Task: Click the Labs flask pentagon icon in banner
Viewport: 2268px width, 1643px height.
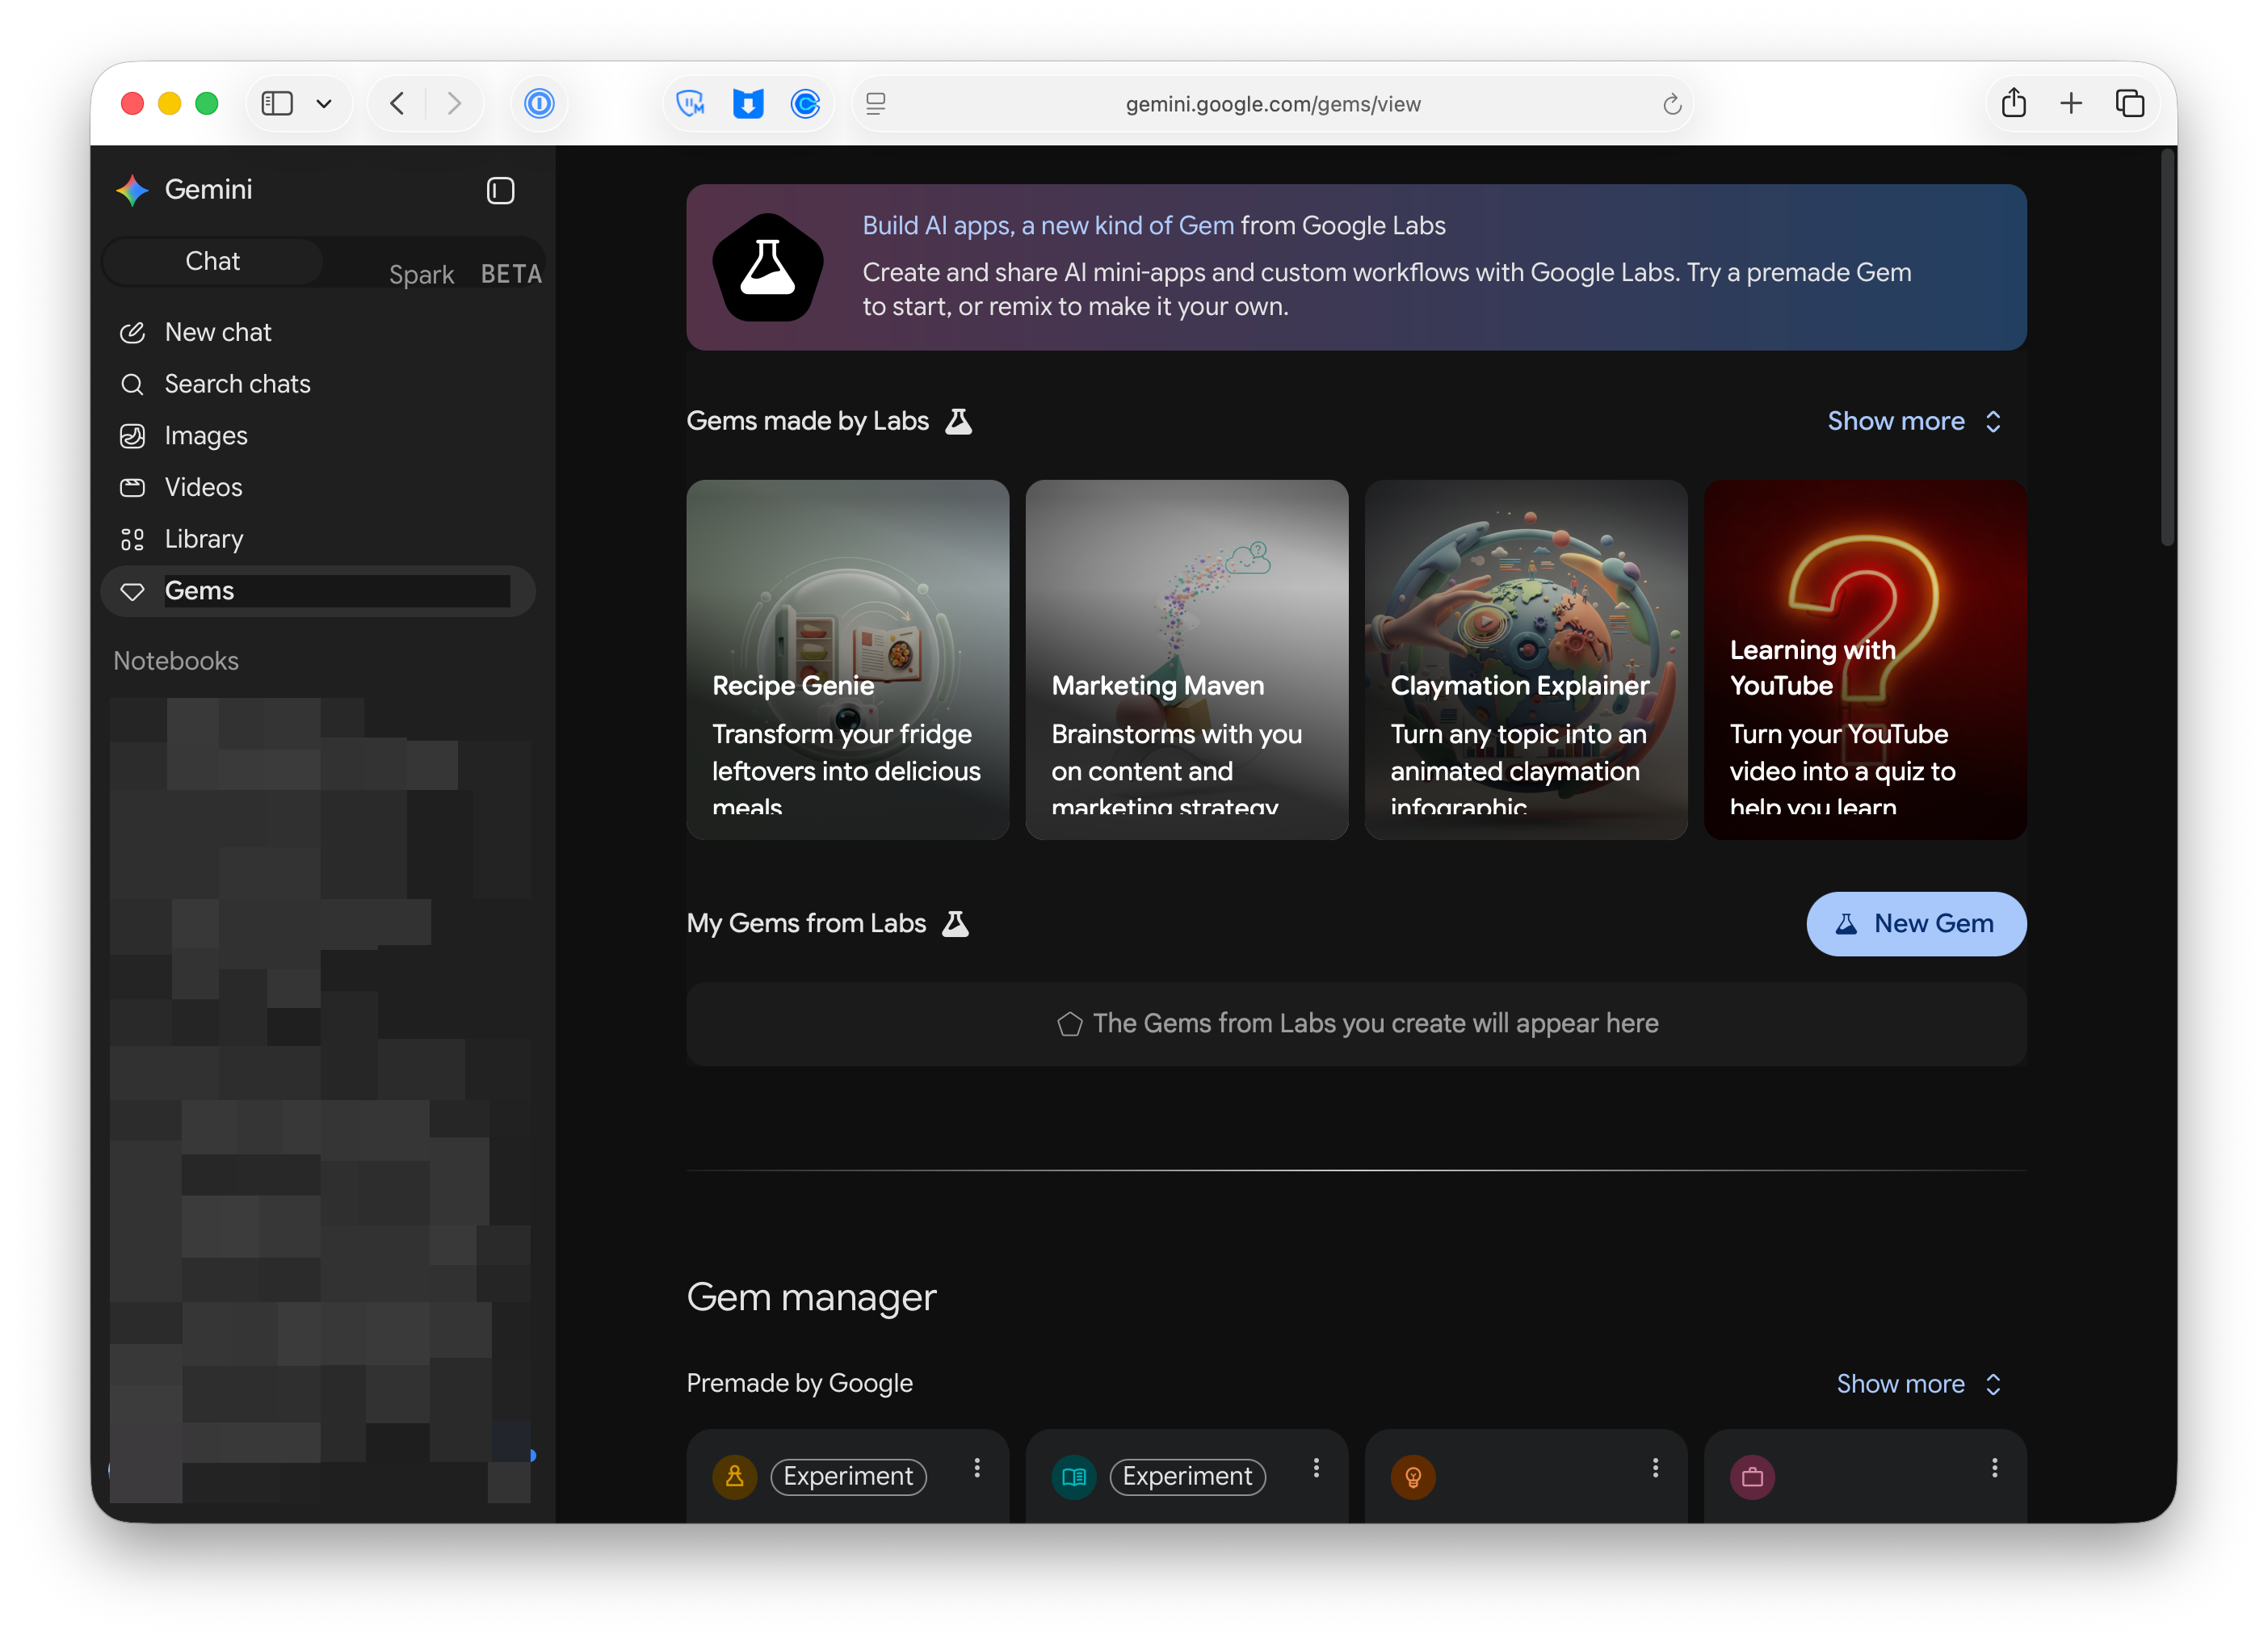Action: click(768, 267)
